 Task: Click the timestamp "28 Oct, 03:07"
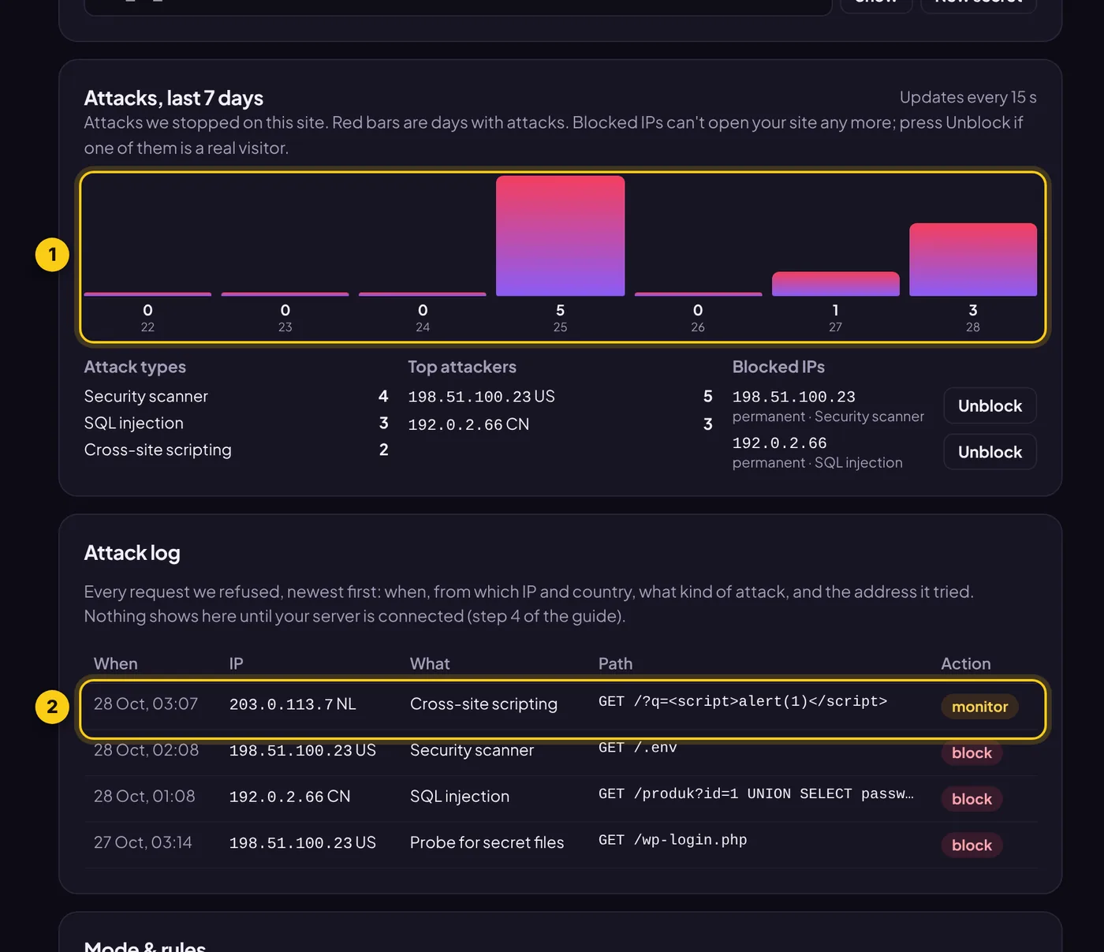(x=146, y=704)
